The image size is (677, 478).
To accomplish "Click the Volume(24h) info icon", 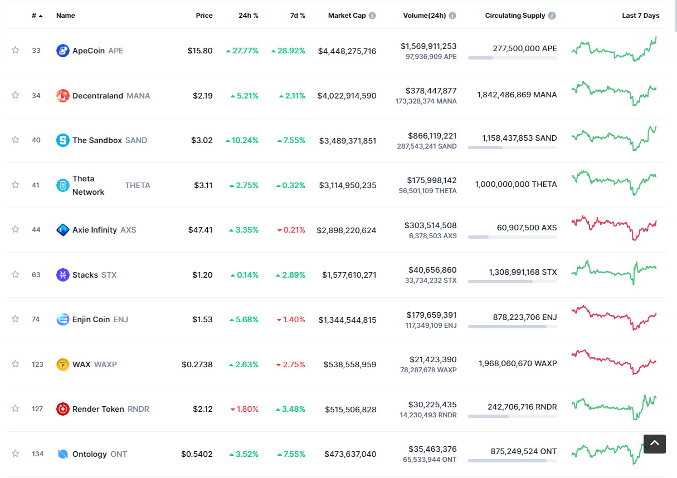I will [x=452, y=16].
